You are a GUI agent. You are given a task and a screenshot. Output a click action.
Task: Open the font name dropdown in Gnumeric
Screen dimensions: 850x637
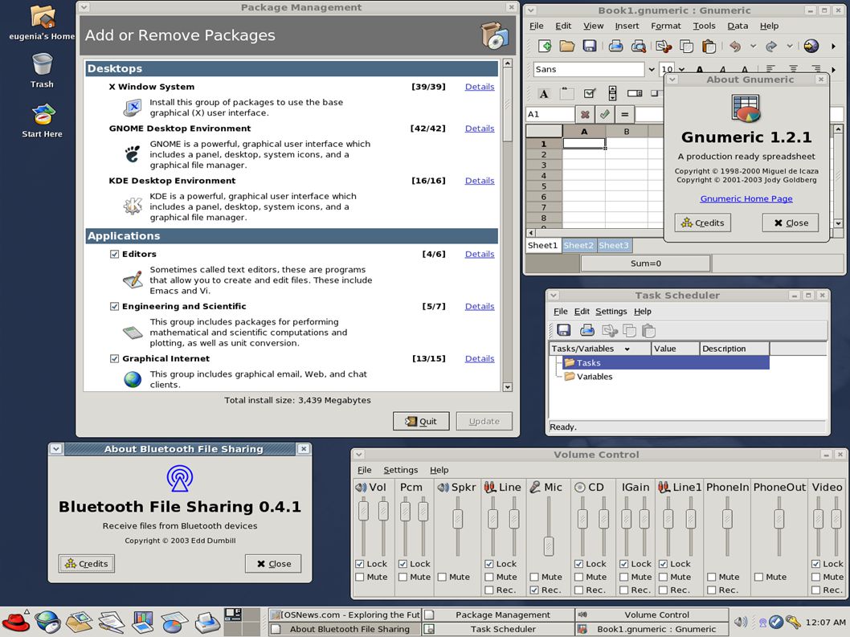click(651, 69)
